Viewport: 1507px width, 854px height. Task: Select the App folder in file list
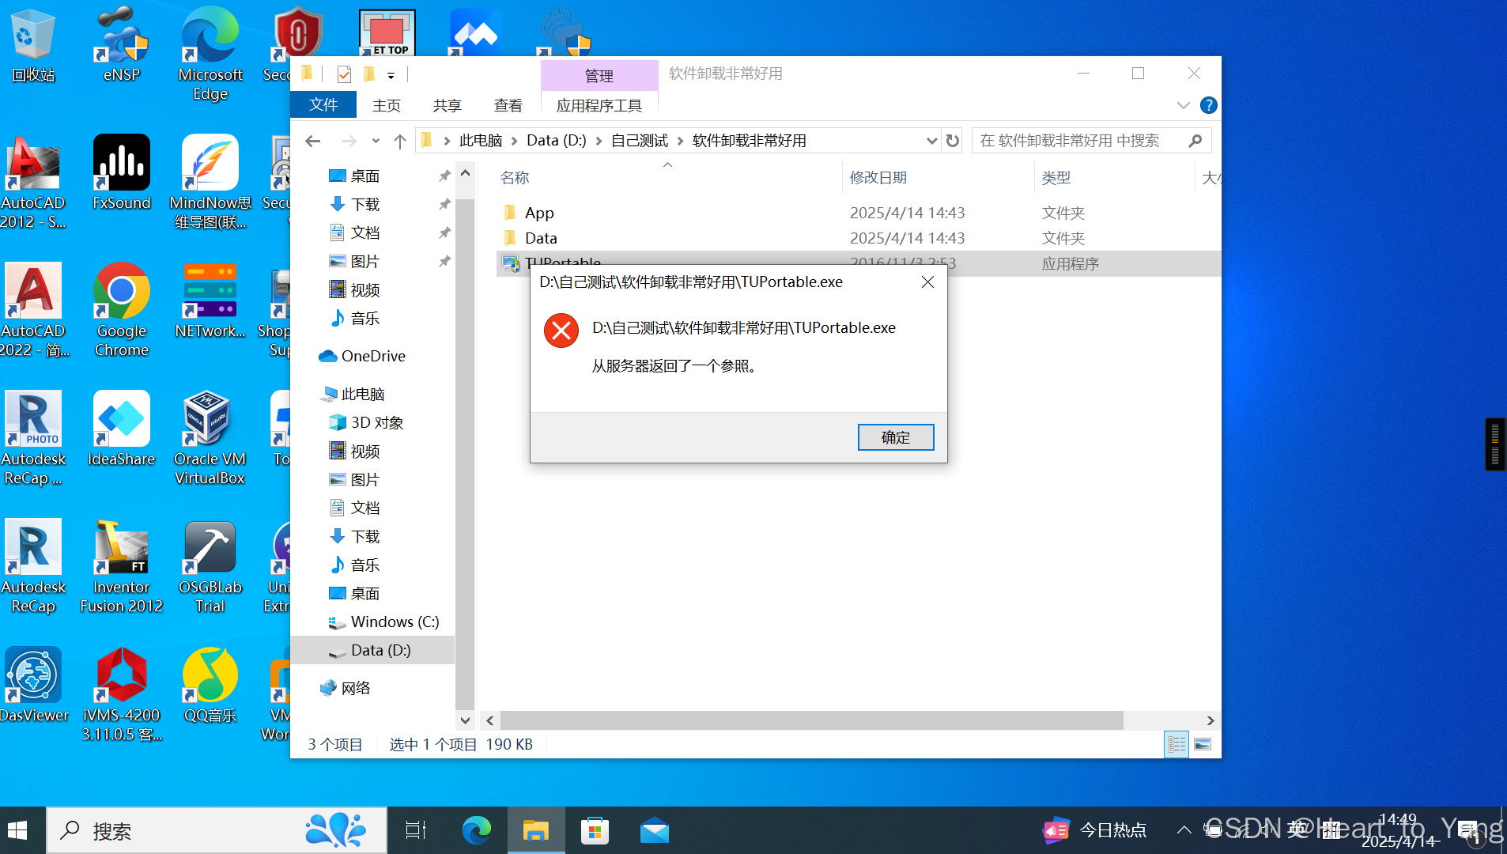tap(539, 213)
